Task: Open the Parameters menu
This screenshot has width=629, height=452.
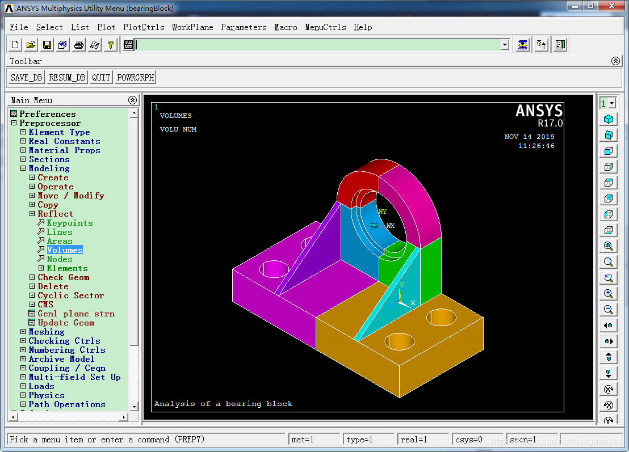Action: (244, 27)
